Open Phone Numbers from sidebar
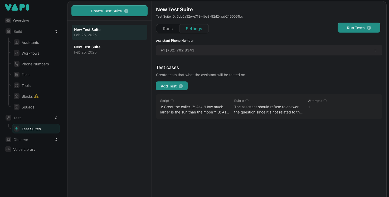The height and width of the screenshot is (197, 389). [16, 64]
